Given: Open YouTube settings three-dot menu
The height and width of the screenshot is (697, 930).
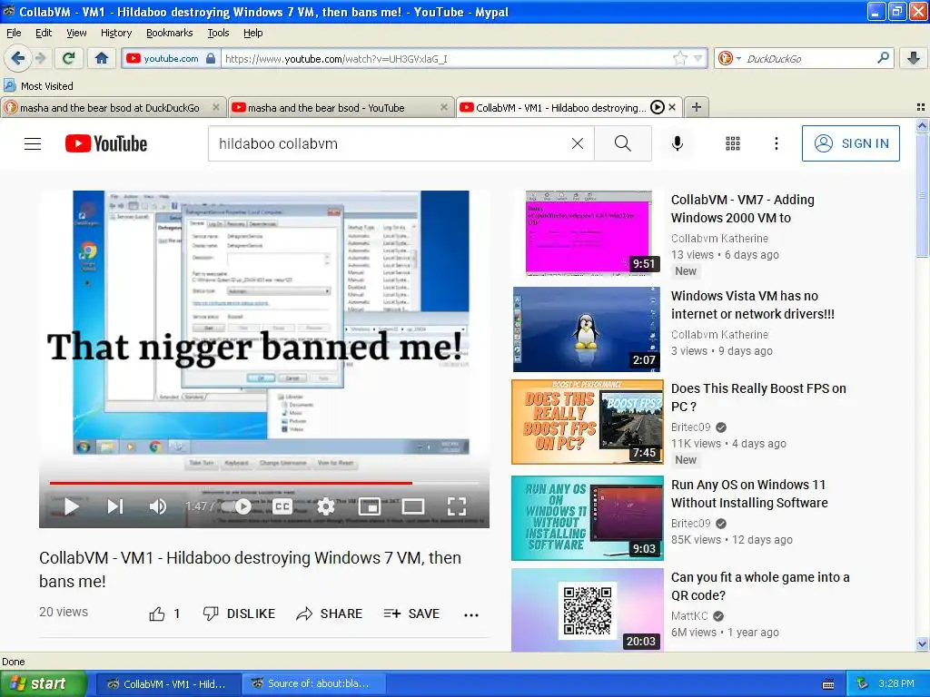Looking at the screenshot, I should coord(776,143).
